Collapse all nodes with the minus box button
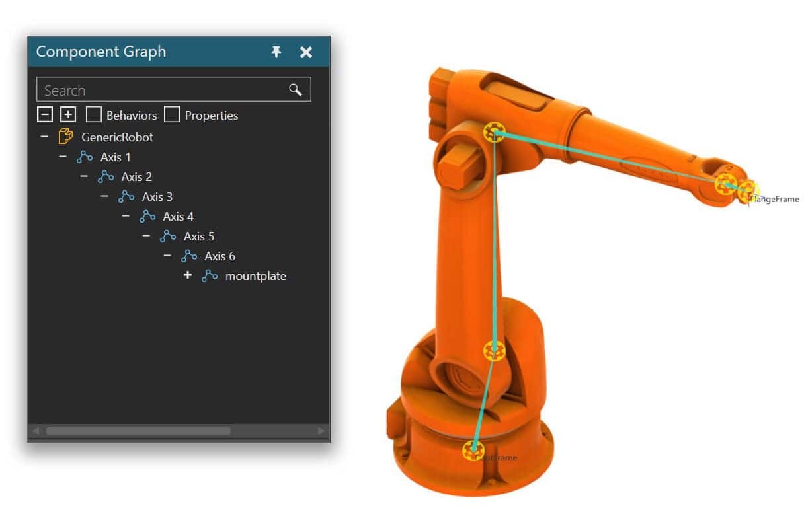 [x=44, y=115]
